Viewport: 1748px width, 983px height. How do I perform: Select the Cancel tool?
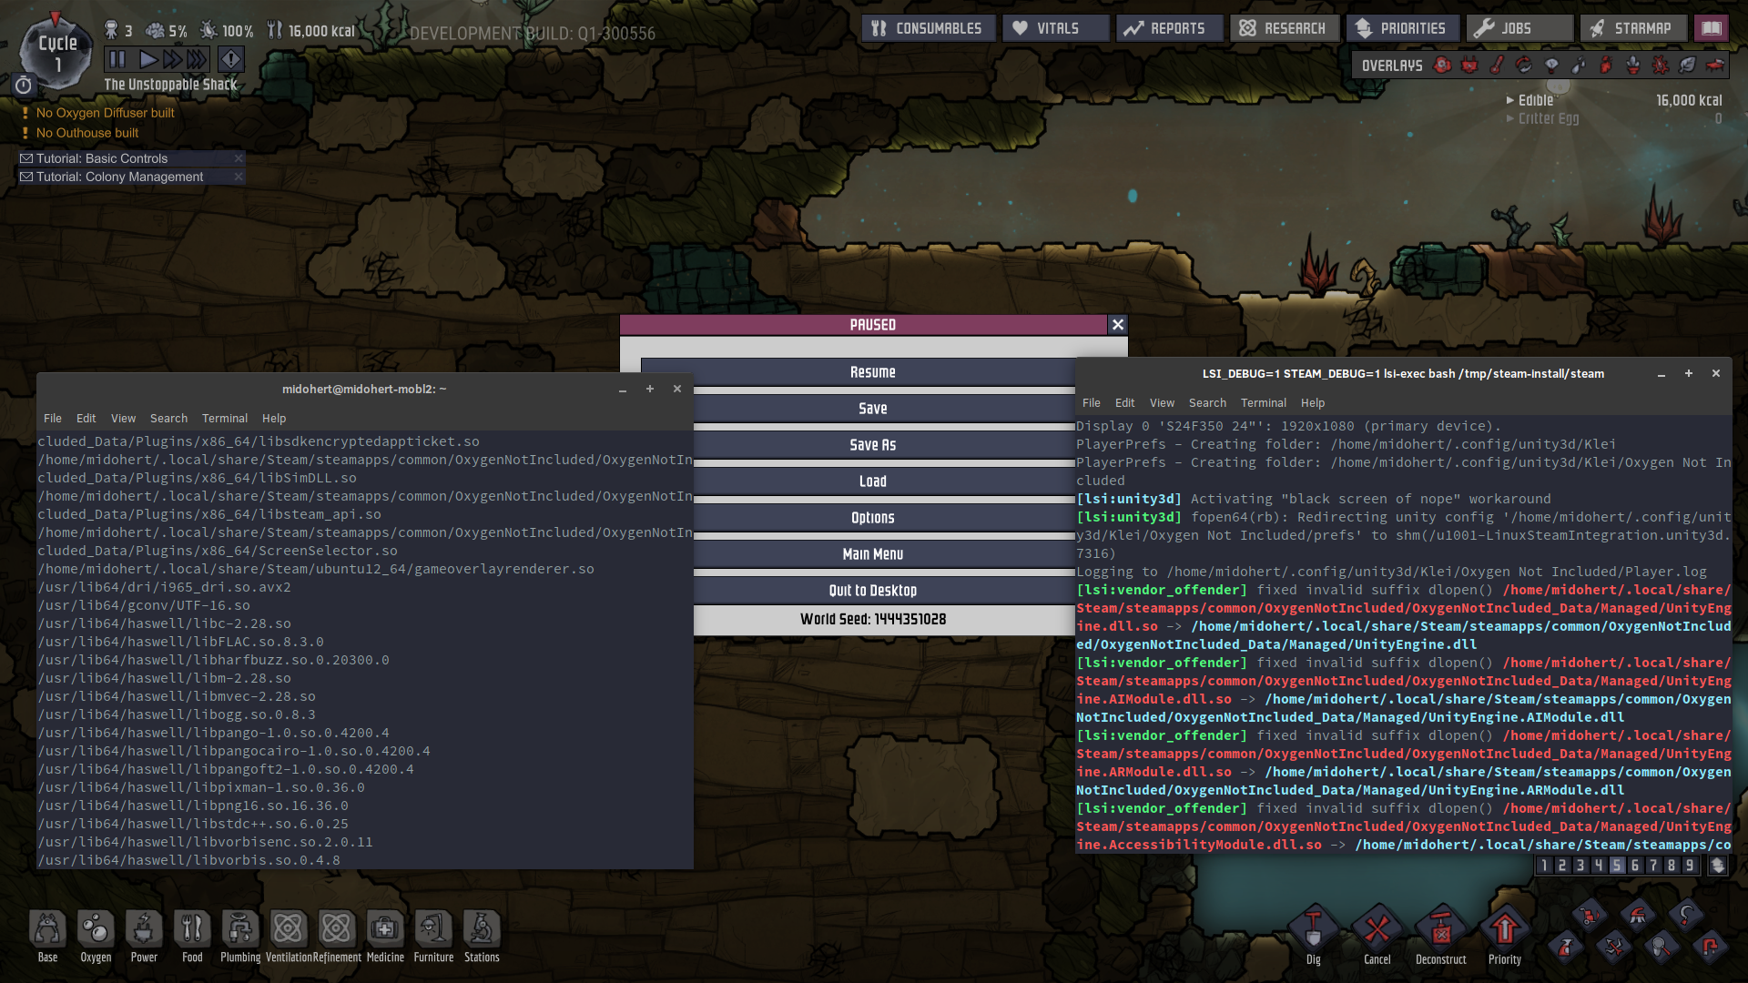point(1377,929)
